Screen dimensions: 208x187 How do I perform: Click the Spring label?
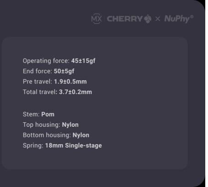[33, 145]
